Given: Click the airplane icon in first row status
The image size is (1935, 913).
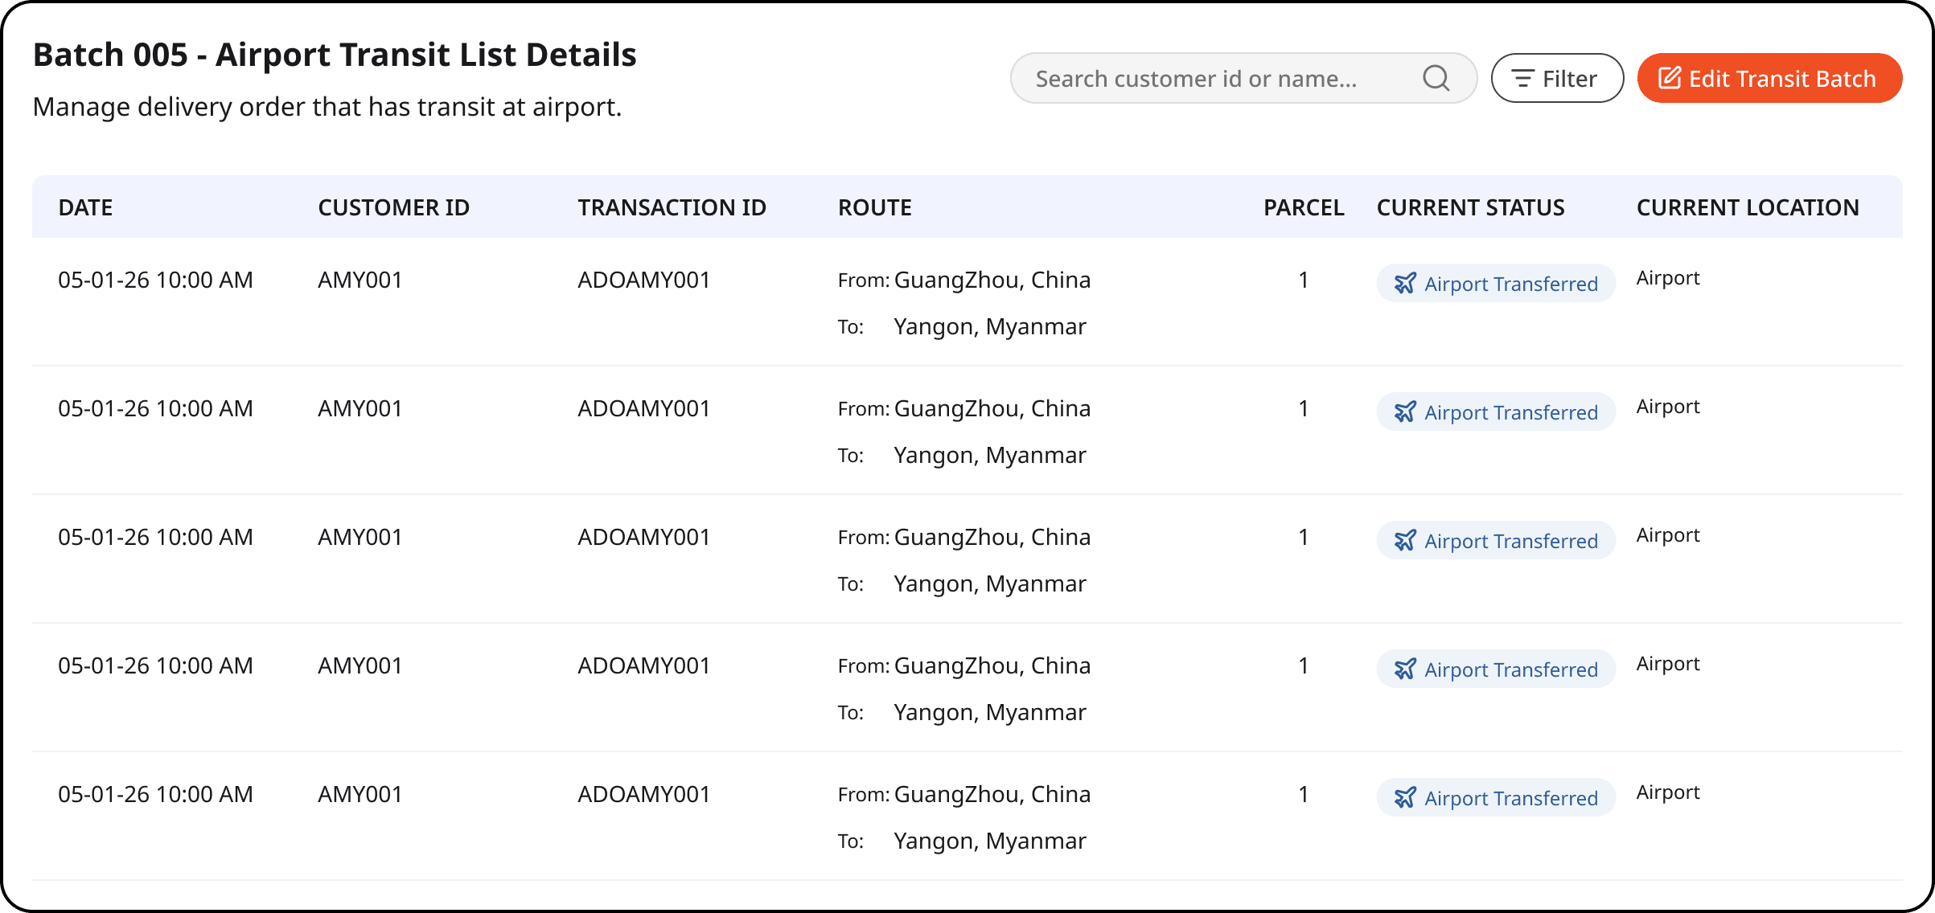Looking at the screenshot, I should [1405, 283].
